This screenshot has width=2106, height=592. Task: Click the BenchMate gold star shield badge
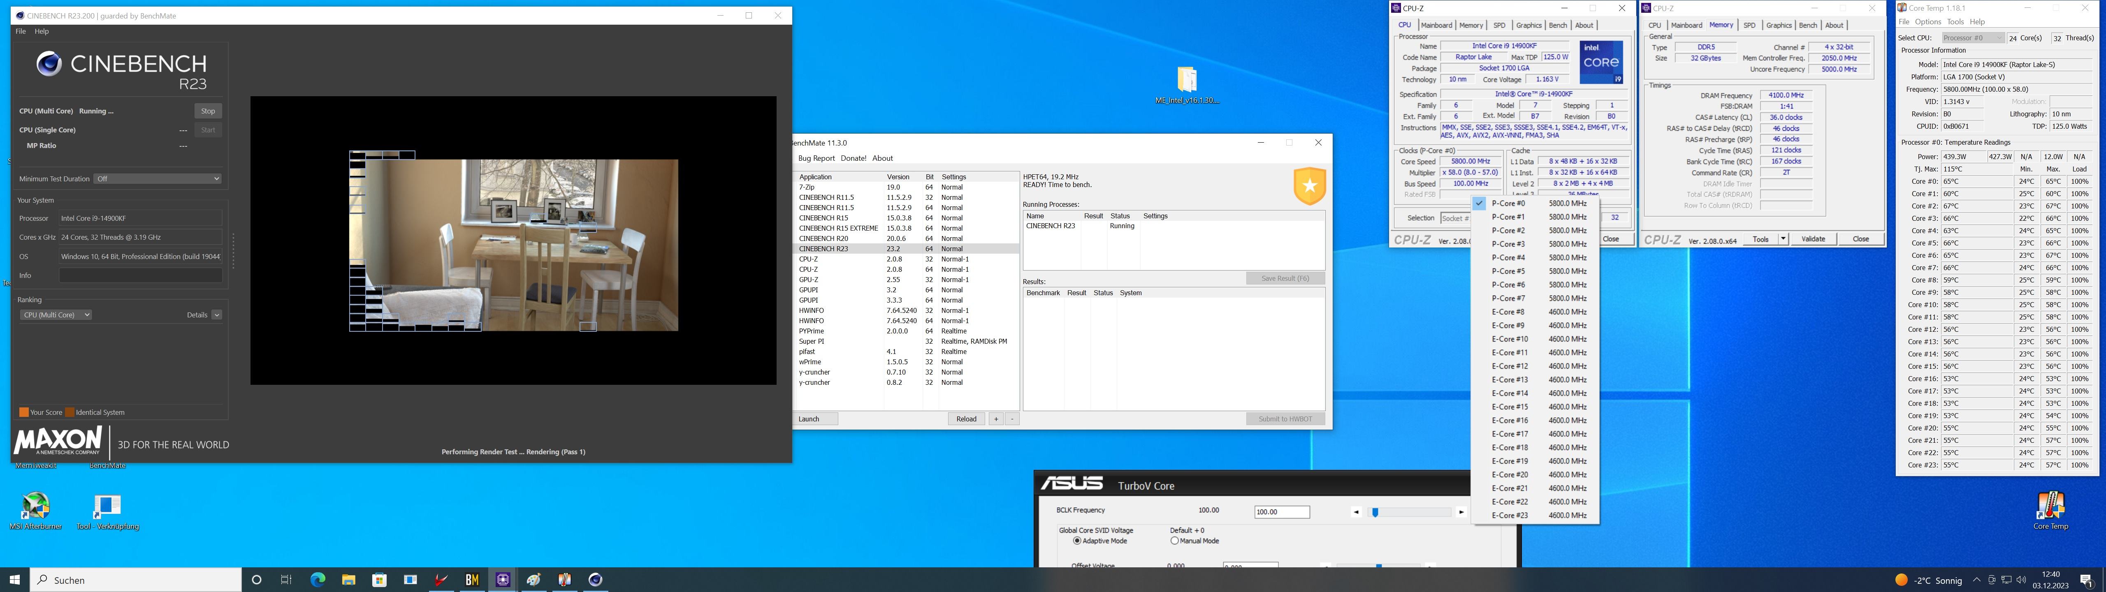(x=1309, y=185)
